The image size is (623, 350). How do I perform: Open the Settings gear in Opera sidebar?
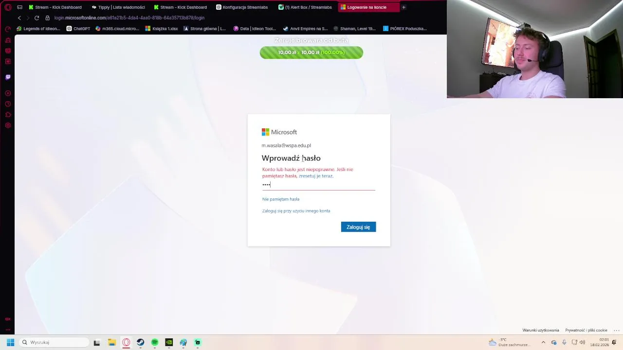tap(8, 125)
